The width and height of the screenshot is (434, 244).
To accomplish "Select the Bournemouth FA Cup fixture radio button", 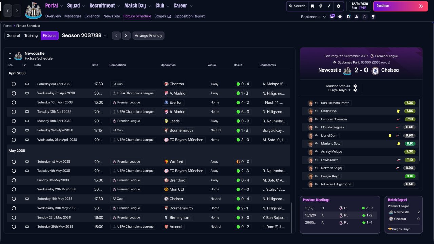I will (14, 130).
